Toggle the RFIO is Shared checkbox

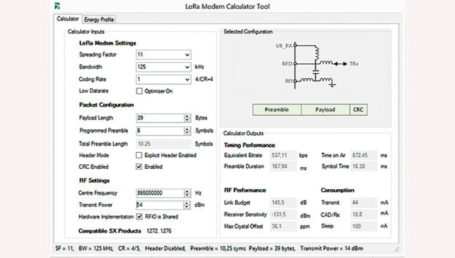[139, 216]
